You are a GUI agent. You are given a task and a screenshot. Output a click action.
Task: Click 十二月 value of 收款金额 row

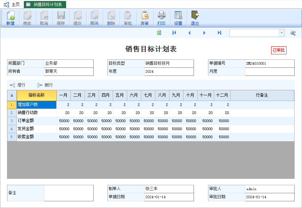(222, 137)
